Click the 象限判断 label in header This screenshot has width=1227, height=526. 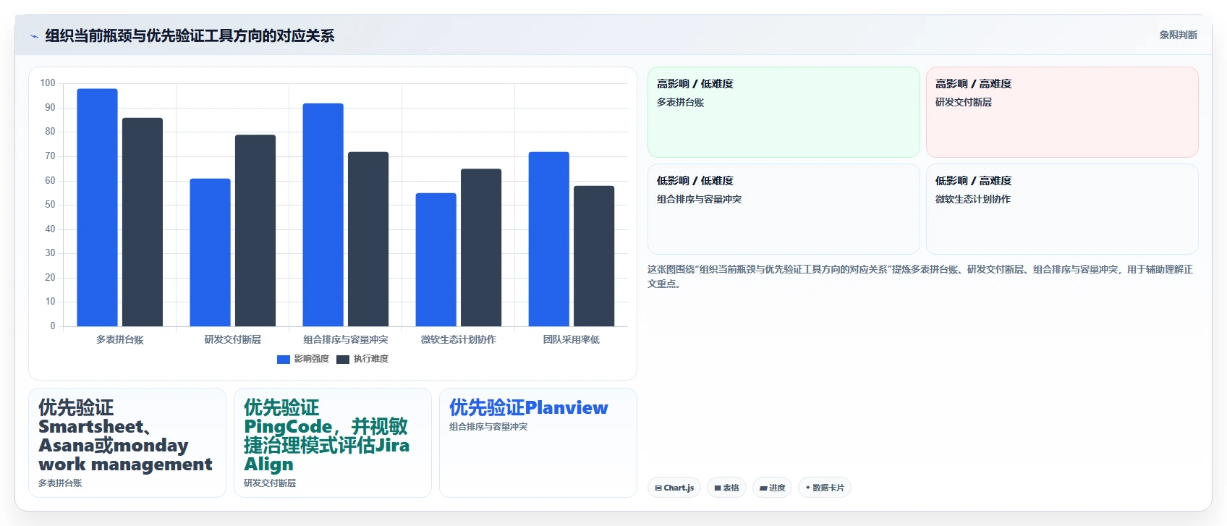tap(1178, 35)
